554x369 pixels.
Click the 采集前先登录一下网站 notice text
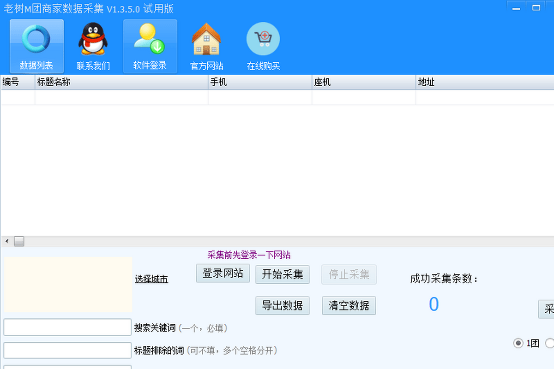click(x=249, y=255)
